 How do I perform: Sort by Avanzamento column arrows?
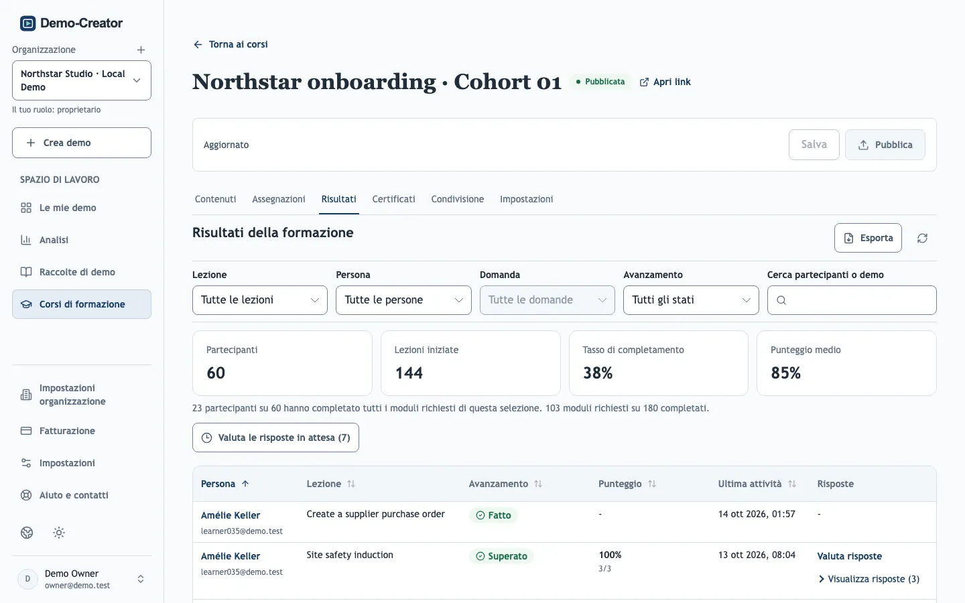click(538, 484)
